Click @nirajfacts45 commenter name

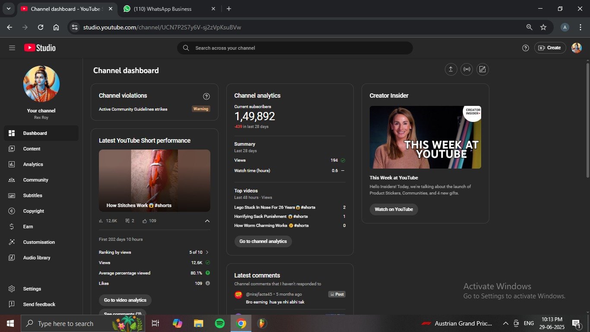point(259,294)
